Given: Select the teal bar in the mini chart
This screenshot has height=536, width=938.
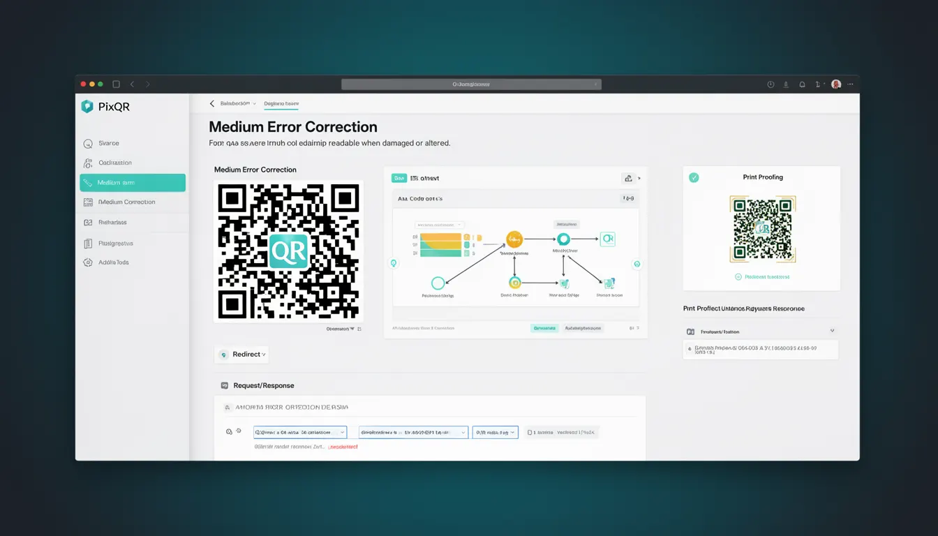Looking at the screenshot, I should [x=440, y=253].
